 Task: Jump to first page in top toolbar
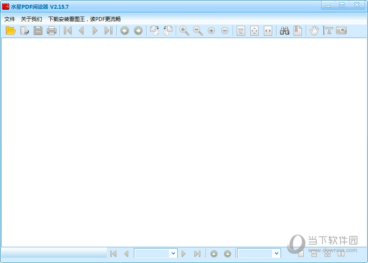tap(68, 31)
